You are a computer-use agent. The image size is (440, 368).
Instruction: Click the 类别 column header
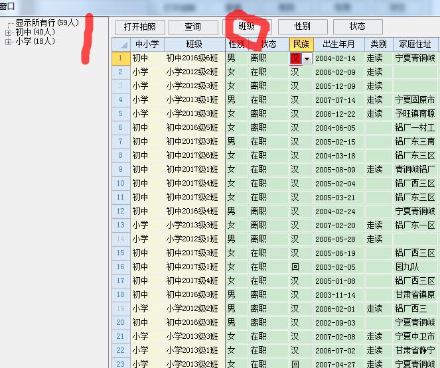pyautogui.click(x=378, y=44)
